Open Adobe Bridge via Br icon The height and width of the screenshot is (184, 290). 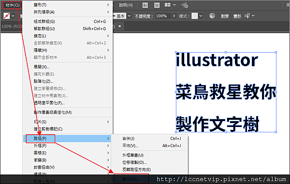click(x=145, y=5)
